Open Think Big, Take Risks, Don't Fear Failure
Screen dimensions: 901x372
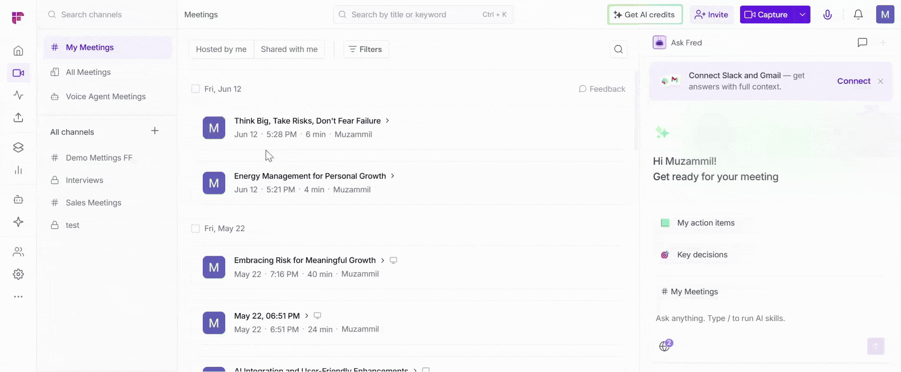[x=307, y=121]
